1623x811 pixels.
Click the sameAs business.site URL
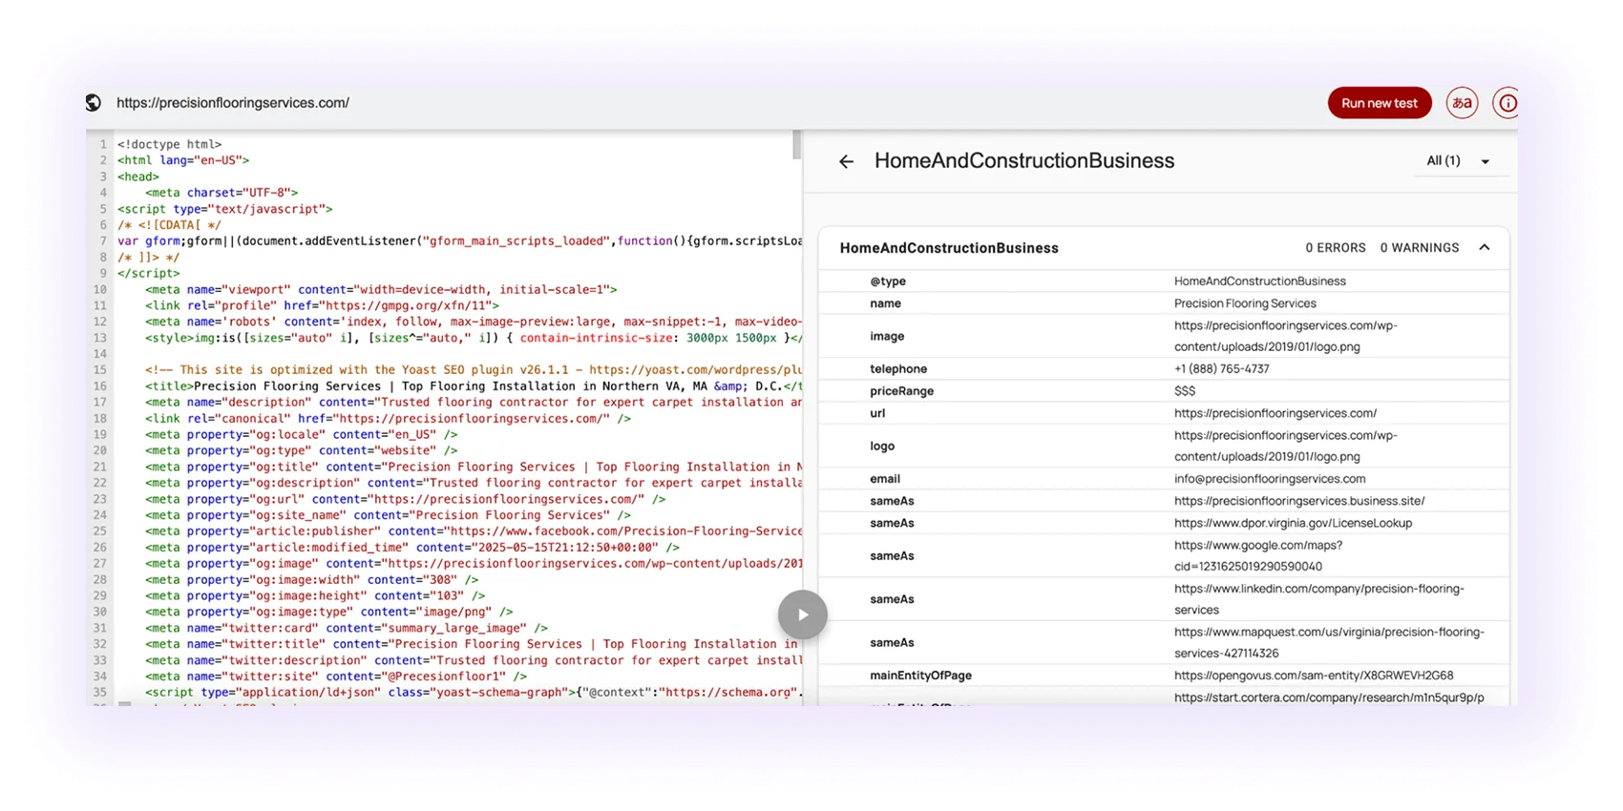[x=1299, y=501]
